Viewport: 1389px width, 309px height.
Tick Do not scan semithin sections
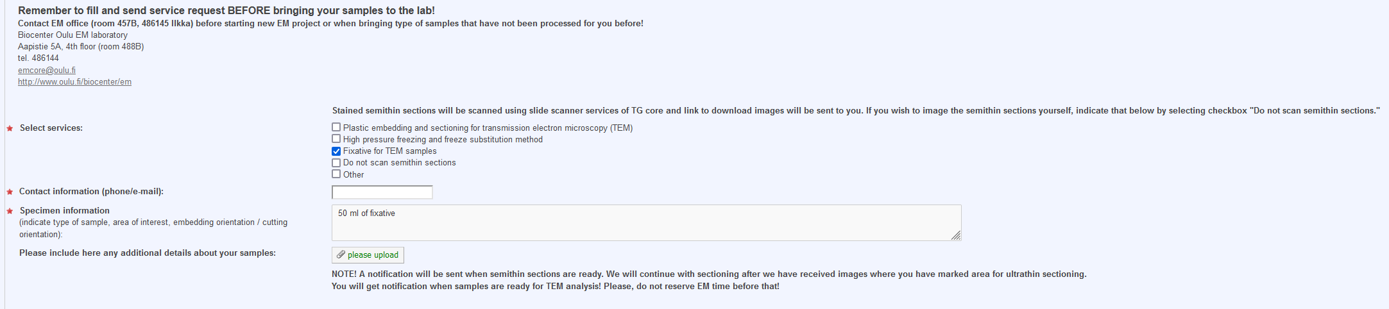(336, 163)
